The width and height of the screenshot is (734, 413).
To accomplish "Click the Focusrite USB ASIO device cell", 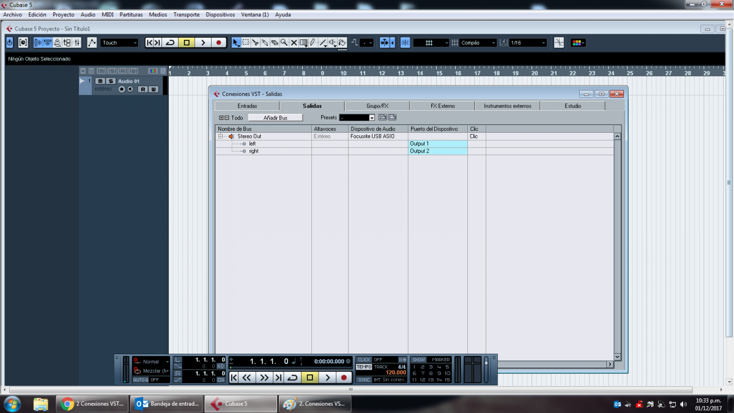I will (378, 136).
